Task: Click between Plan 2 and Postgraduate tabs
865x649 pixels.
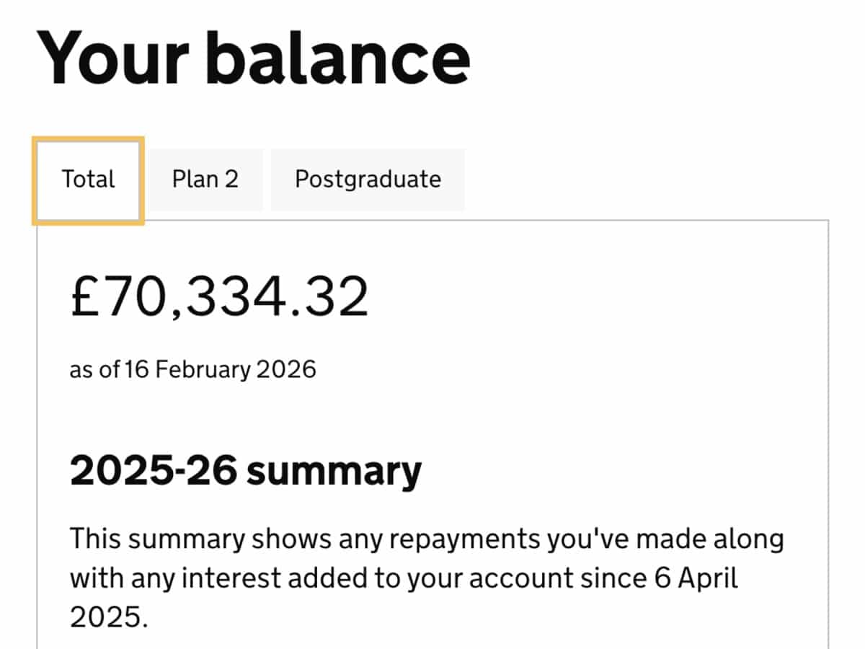Action: [x=267, y=179]
